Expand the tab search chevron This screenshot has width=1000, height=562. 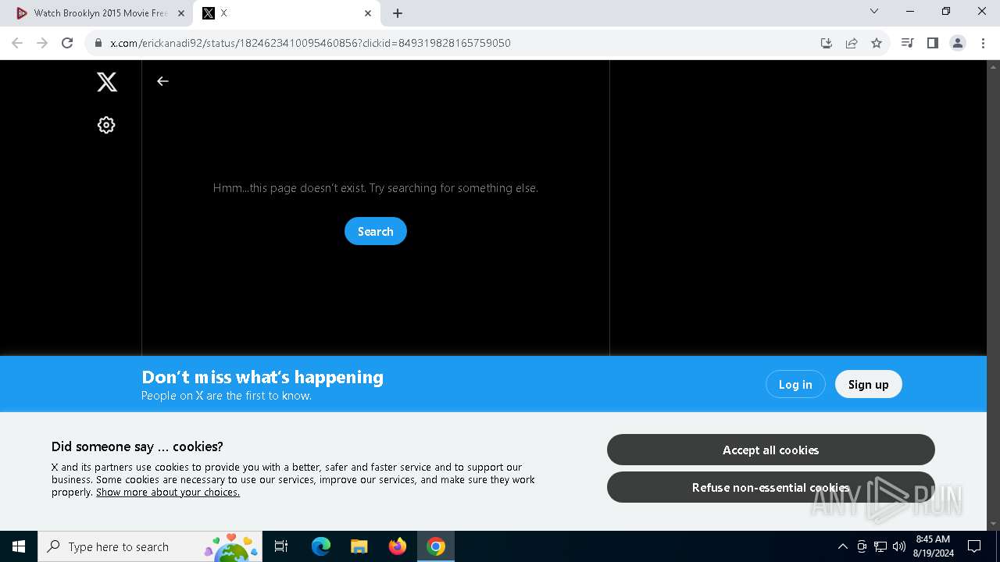tap(874, 12)
